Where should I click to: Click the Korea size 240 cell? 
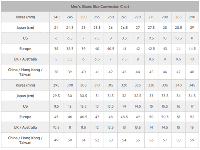56,17
